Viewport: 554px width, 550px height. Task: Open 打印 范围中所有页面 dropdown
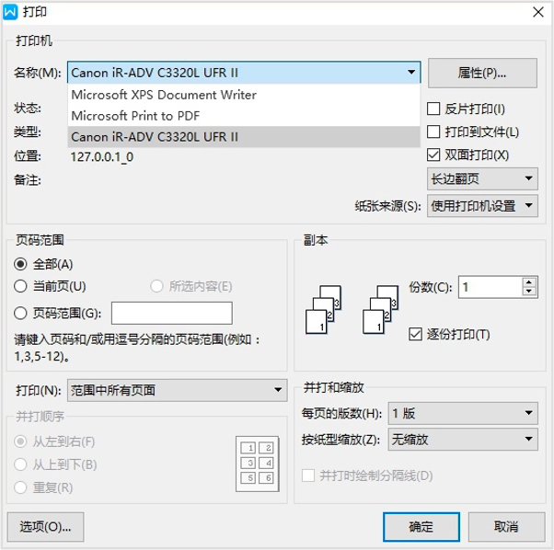click(178, 390)
